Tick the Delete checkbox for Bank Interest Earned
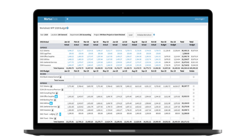 click(x=194, y=77)
